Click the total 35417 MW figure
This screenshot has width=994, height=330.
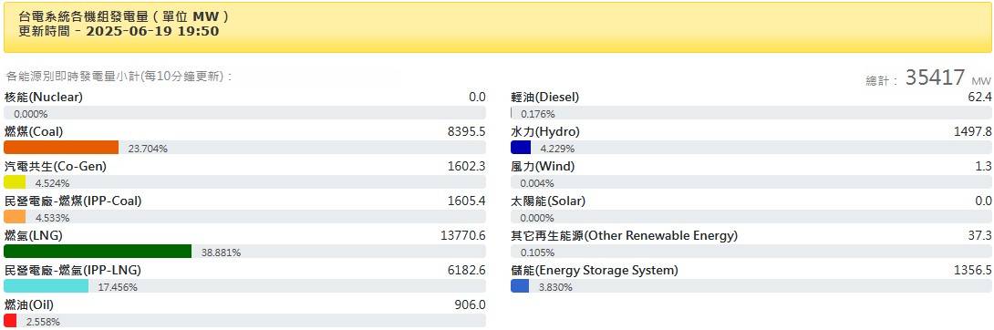click(x=935, y=77)
